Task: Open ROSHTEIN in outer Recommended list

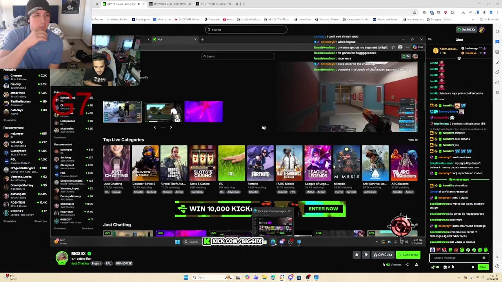Action: pyautogui.click(x=25, y=204)
